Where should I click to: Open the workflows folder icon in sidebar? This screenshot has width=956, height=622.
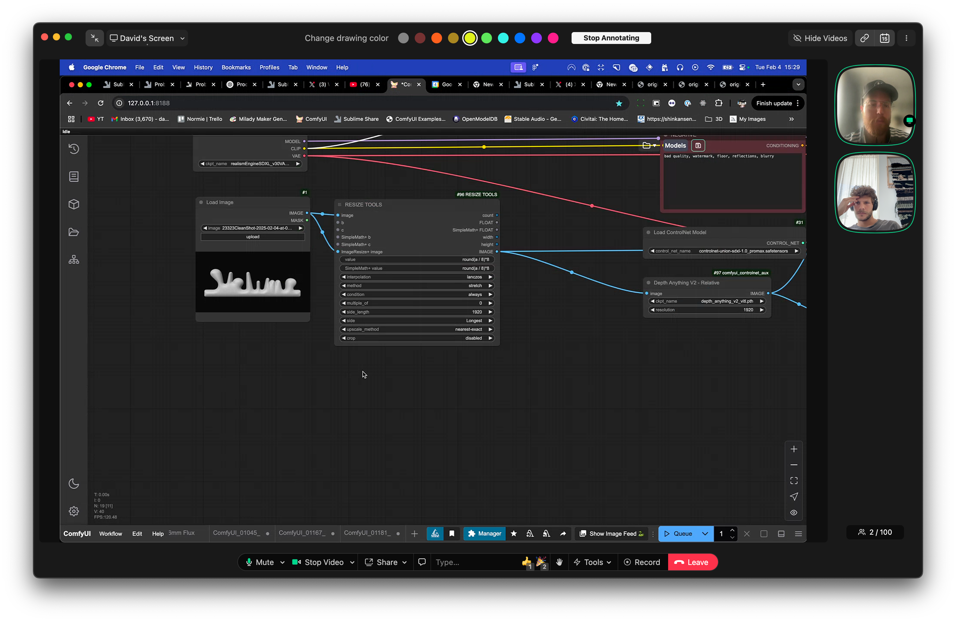click(x=74, y=232)
